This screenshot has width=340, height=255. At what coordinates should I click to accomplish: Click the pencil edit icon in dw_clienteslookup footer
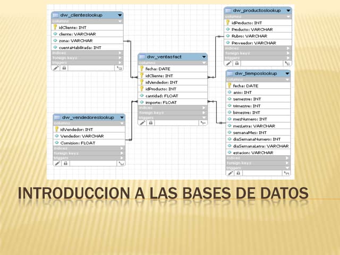pyautogui.click(x=56, y=68)
